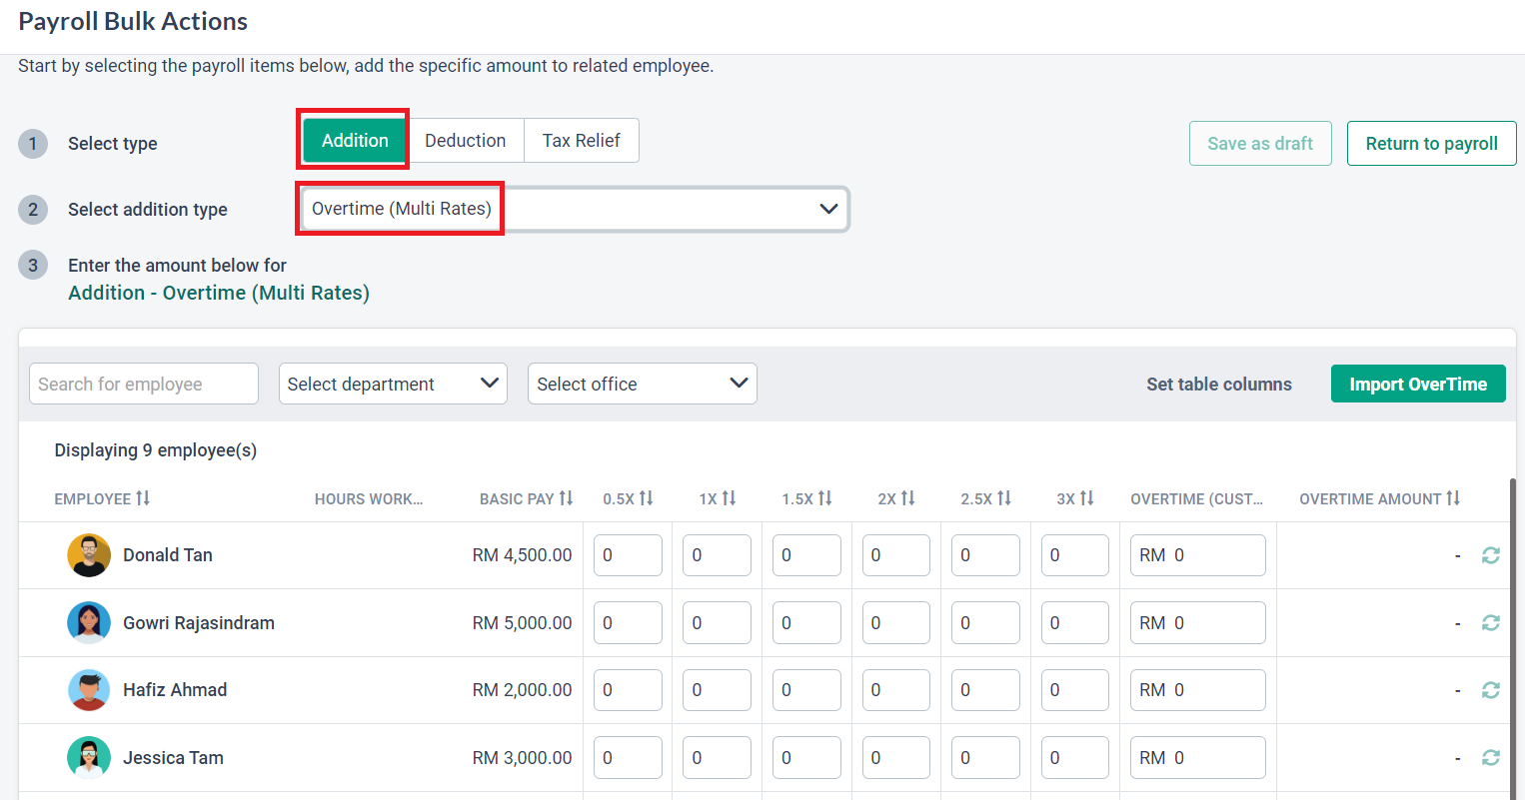This screenshot has width=1525, height=800.
Task: Open Set table columns options
Action: 1219,385
